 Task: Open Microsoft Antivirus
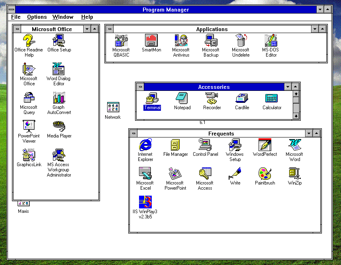click(181, 41)
